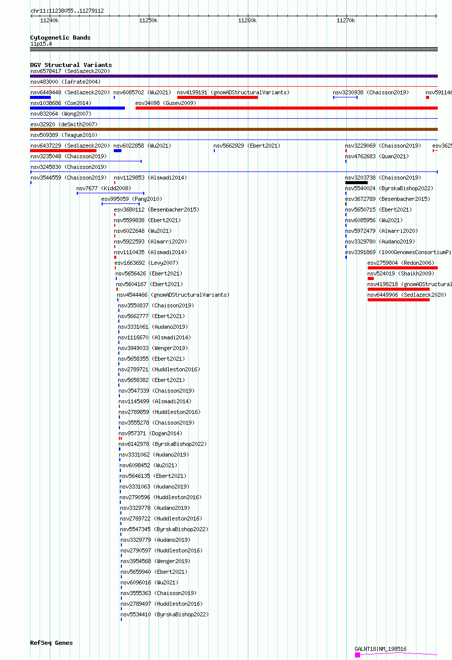Select variant nsv6578417 (Sedlazeck2020) label
The height and width of the screenshot is (660, 452).
[x=70, y=71]
